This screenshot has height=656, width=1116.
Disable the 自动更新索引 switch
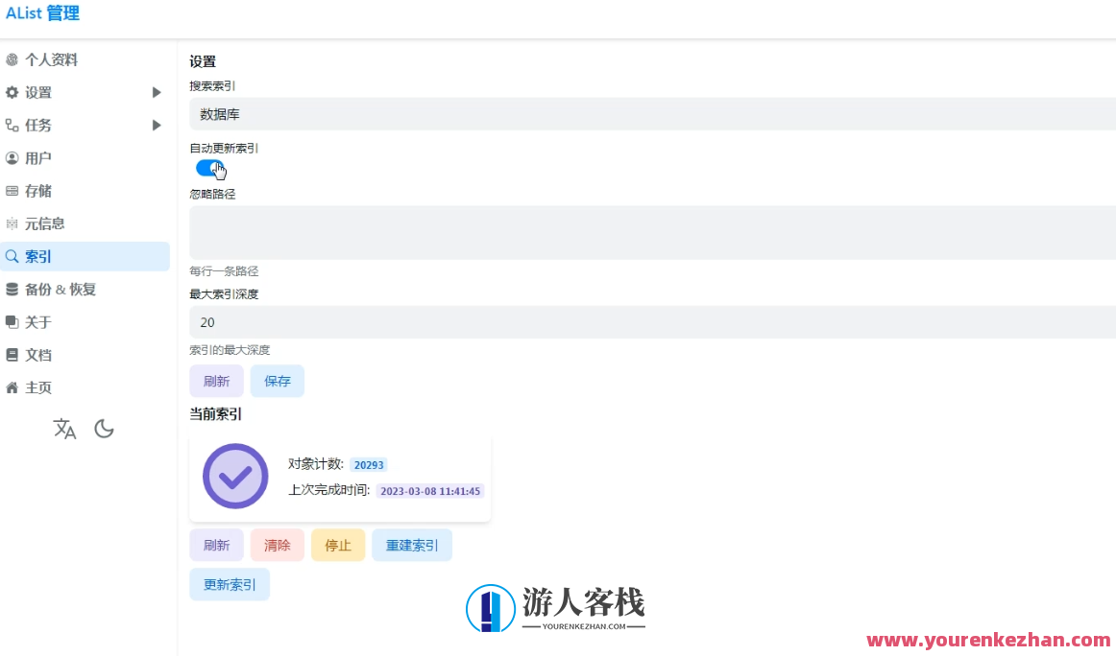point(209,168)
